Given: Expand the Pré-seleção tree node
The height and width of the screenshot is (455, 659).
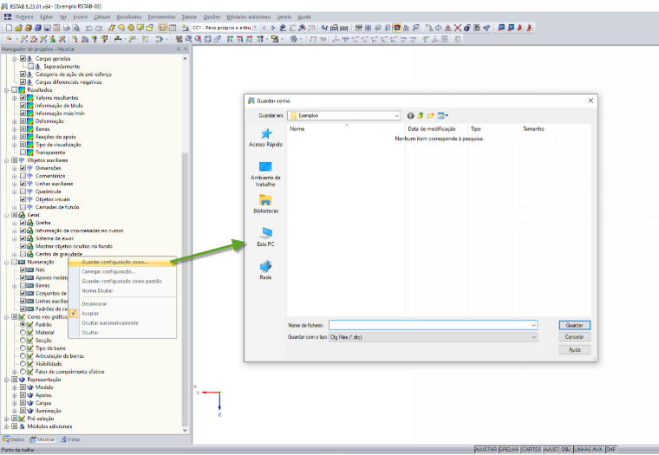Looking at the screenshot, I should [x=7, y=419].
